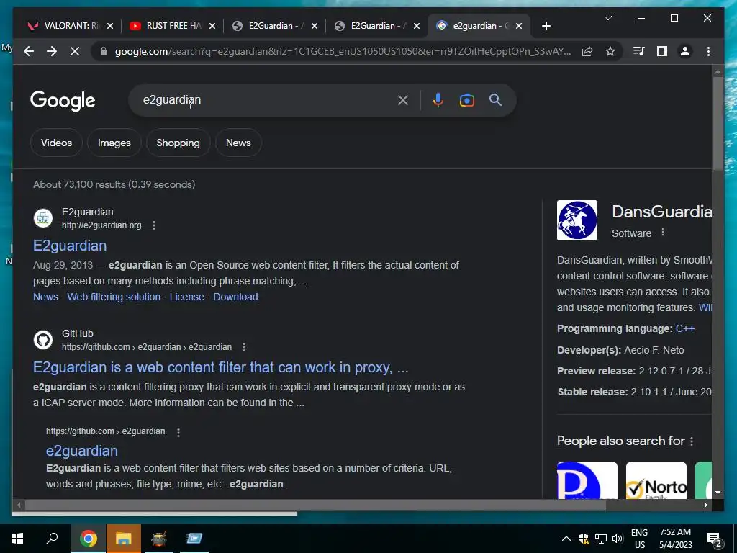The height and width of the screenshot is (553, 737).
Task: Click the horizontal scrollbar thumb
Action: coord(315,505)
